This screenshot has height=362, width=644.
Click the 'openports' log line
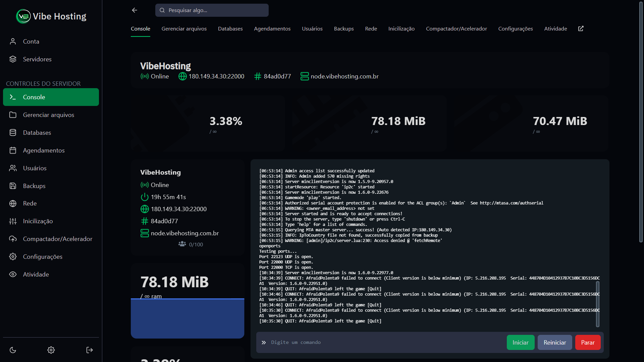pyautogui.click(x=270, y=246)
